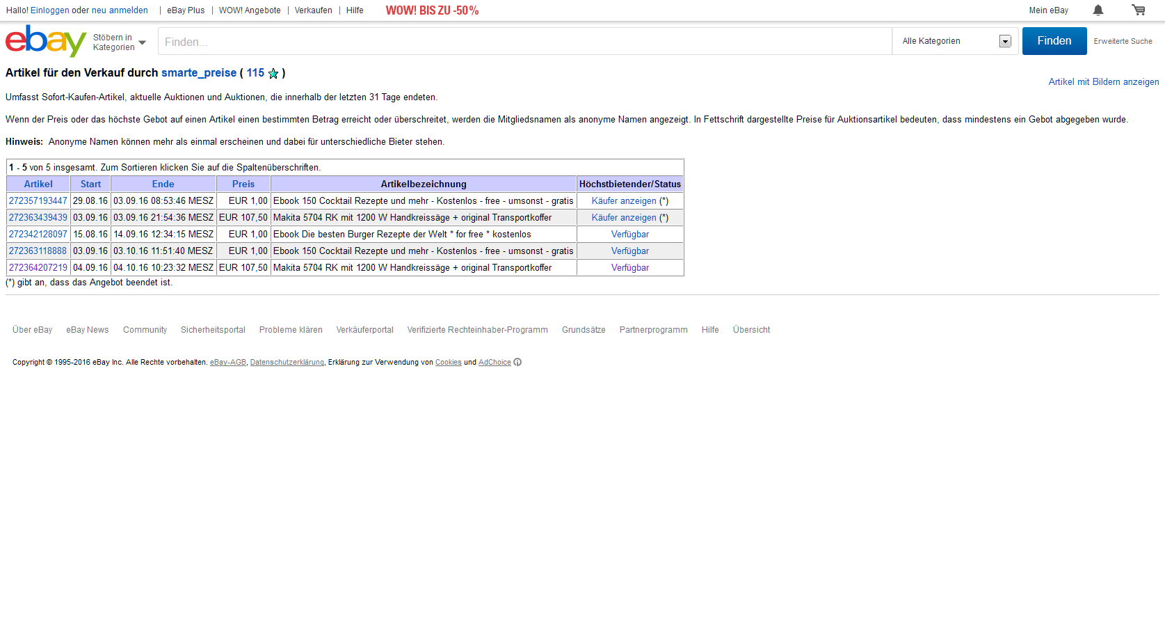This screenshot has width=1165, height=632.
Task: Open the notifications bell icon
Action: (1098, 10)
